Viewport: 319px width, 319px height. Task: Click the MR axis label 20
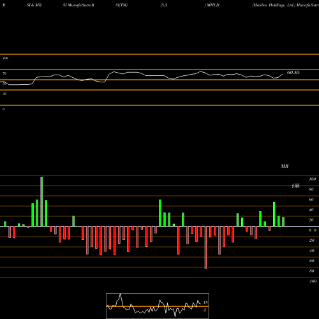point(311,220)
